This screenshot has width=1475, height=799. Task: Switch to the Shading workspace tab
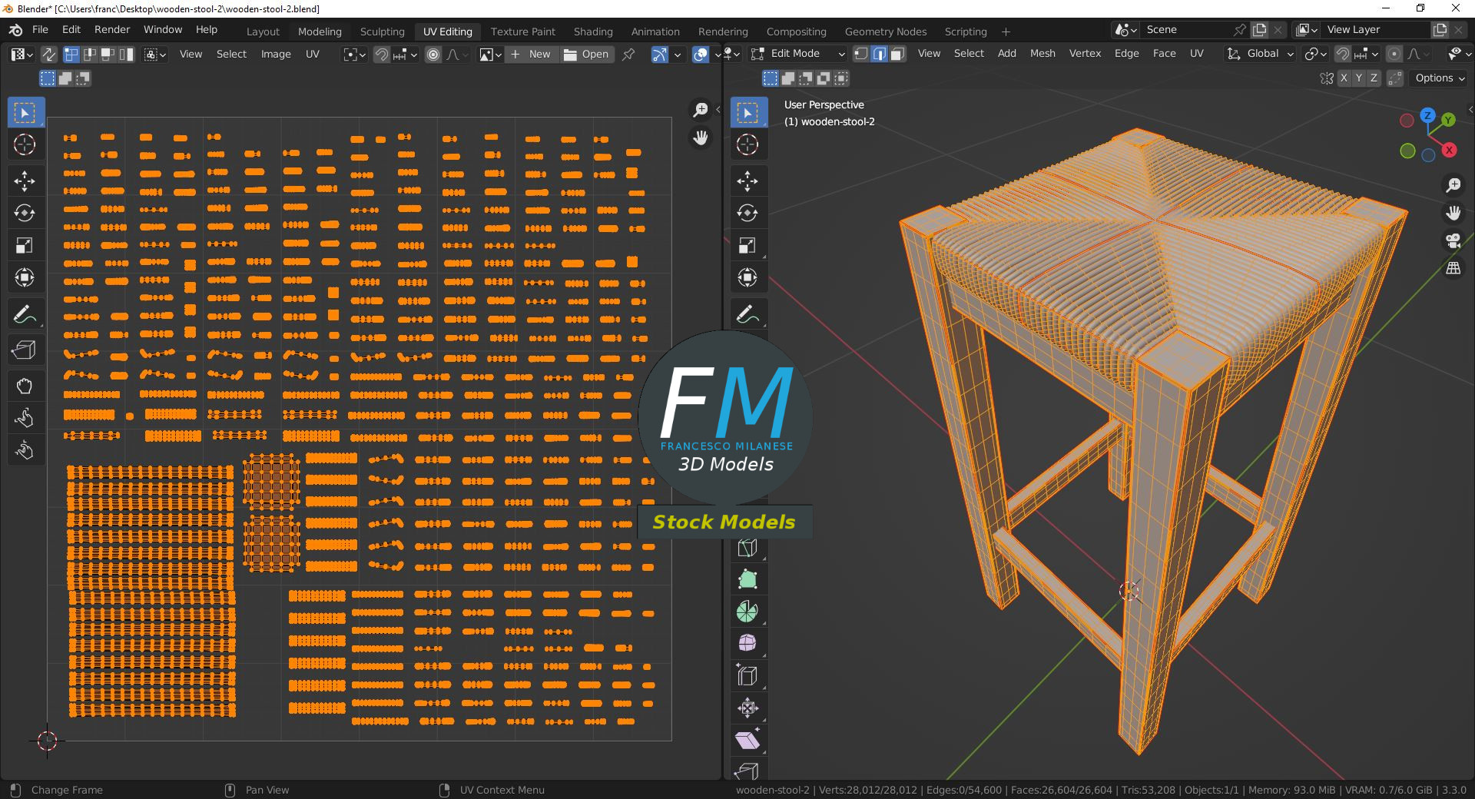coord(593,31)
